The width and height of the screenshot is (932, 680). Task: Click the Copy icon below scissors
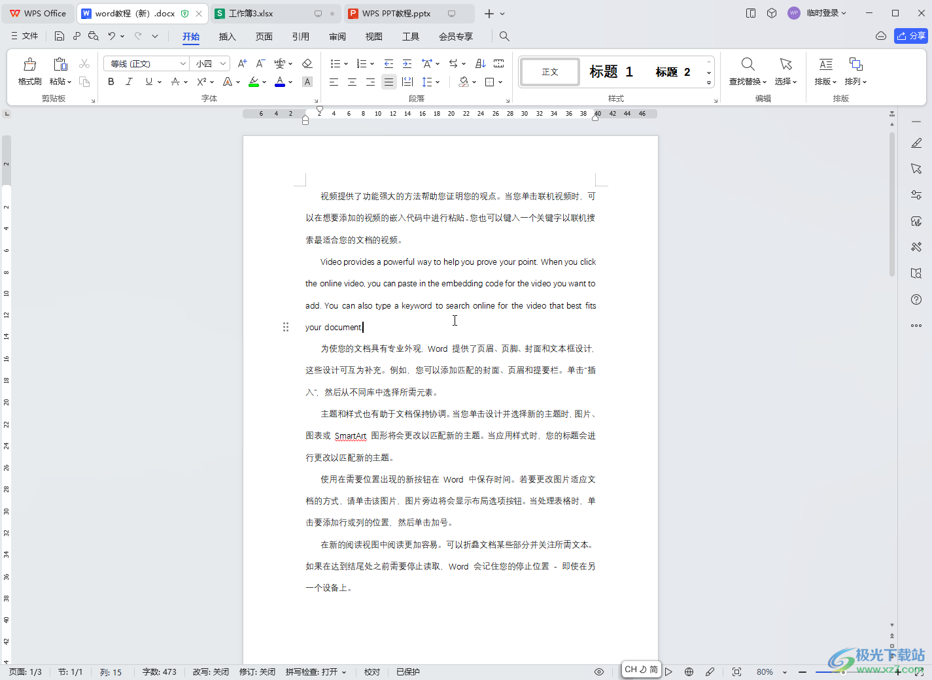84,82
